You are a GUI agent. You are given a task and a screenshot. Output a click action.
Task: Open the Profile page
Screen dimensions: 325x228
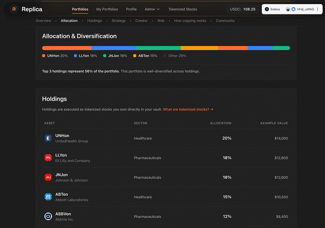pos(131,9)
